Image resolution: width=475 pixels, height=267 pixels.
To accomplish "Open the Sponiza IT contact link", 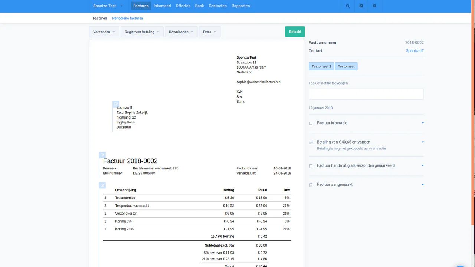I will click(x=415, y=51).
